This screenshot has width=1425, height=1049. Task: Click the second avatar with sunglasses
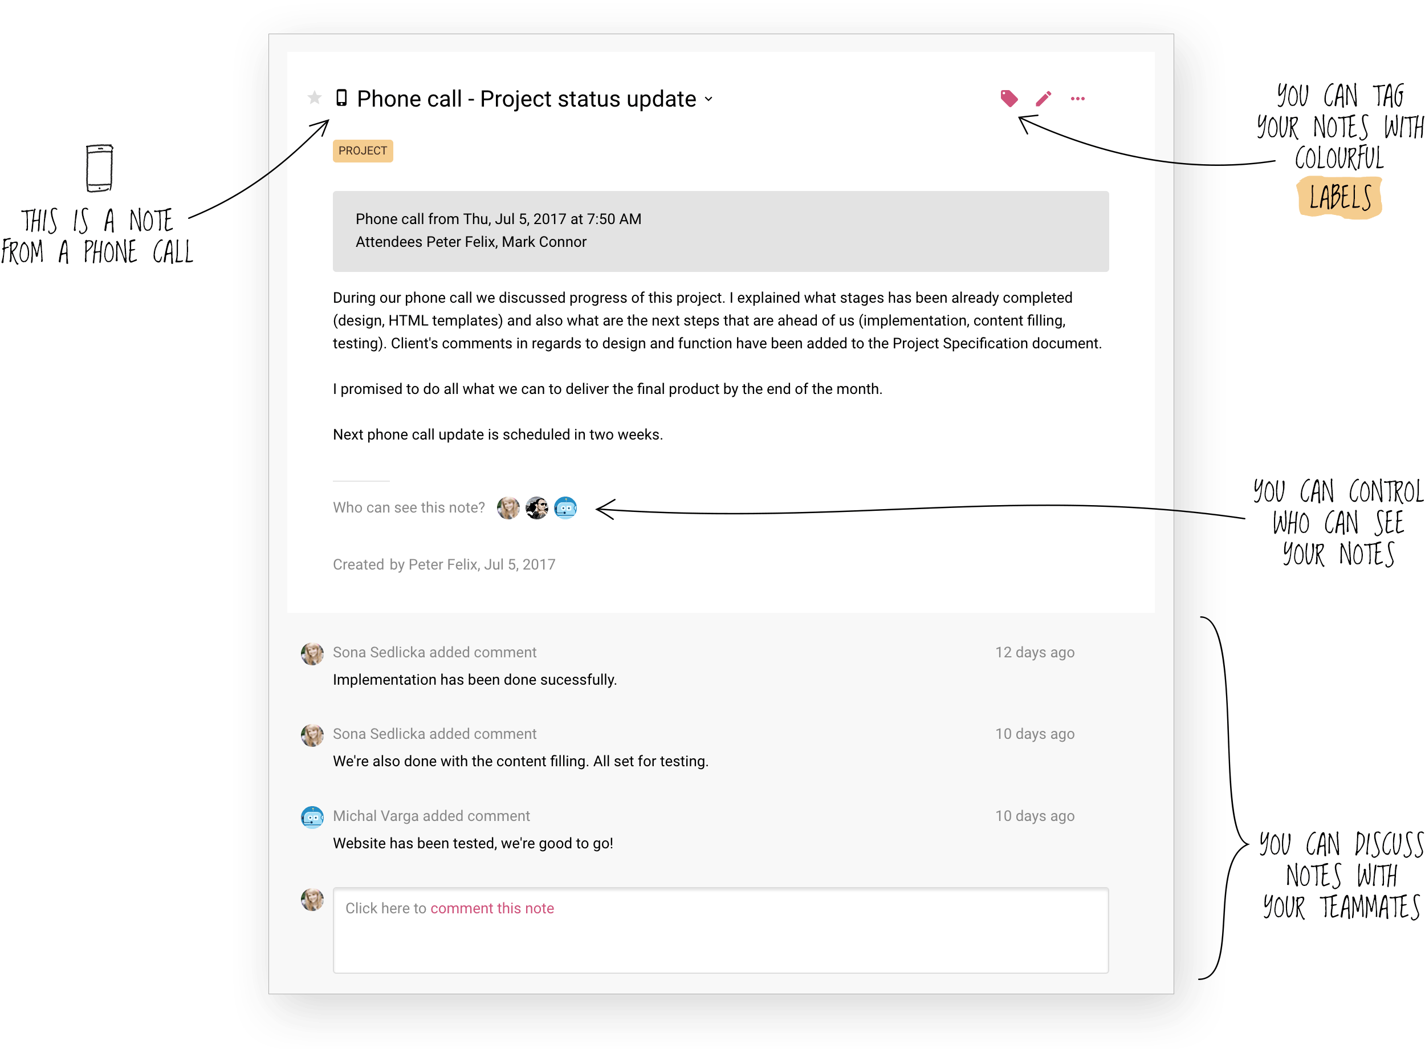coord(536,507)
